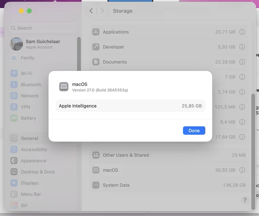The height and width of the screenshot is (216, 259).
Task: Select the Bluetooth label in the sidebar
Action: pos(31,85)
